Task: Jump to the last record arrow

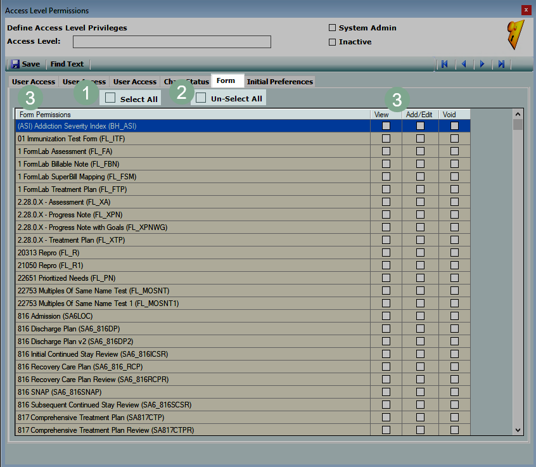Action: [501, 64]
